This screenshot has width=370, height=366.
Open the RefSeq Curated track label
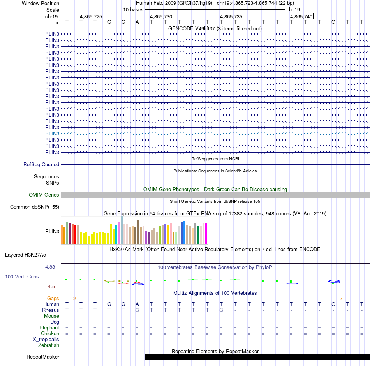click(x=41, y=164)
